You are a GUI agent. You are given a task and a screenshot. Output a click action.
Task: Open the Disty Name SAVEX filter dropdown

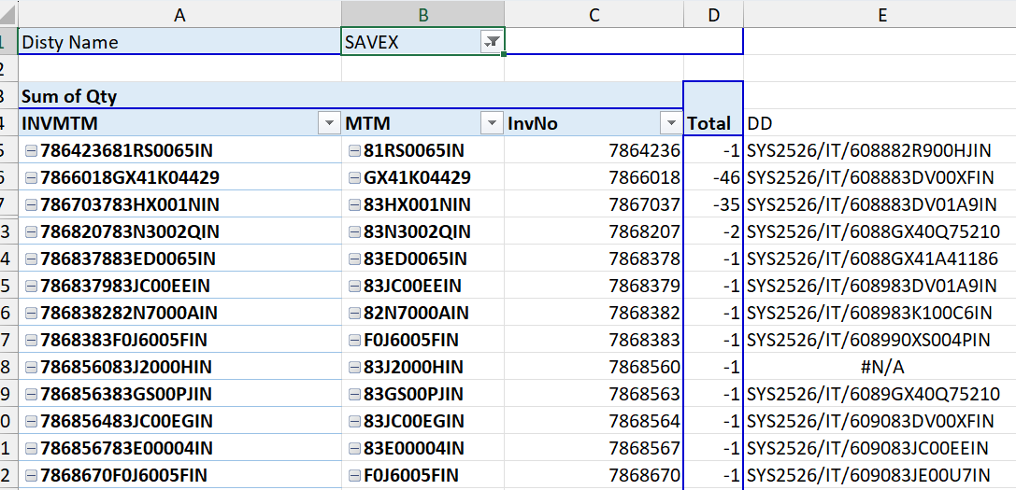[491, 42]
